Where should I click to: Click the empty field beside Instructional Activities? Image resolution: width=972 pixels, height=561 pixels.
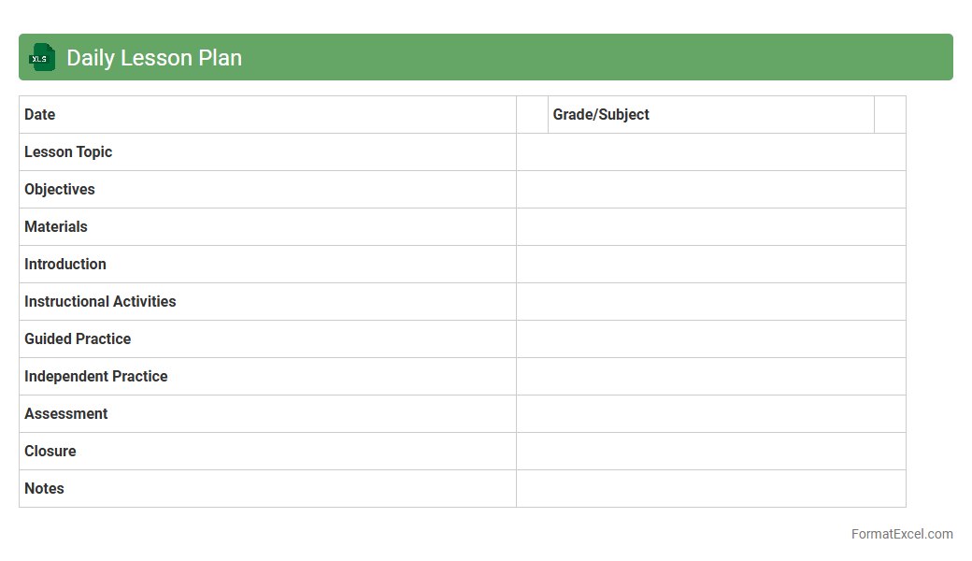coord(710,302)
